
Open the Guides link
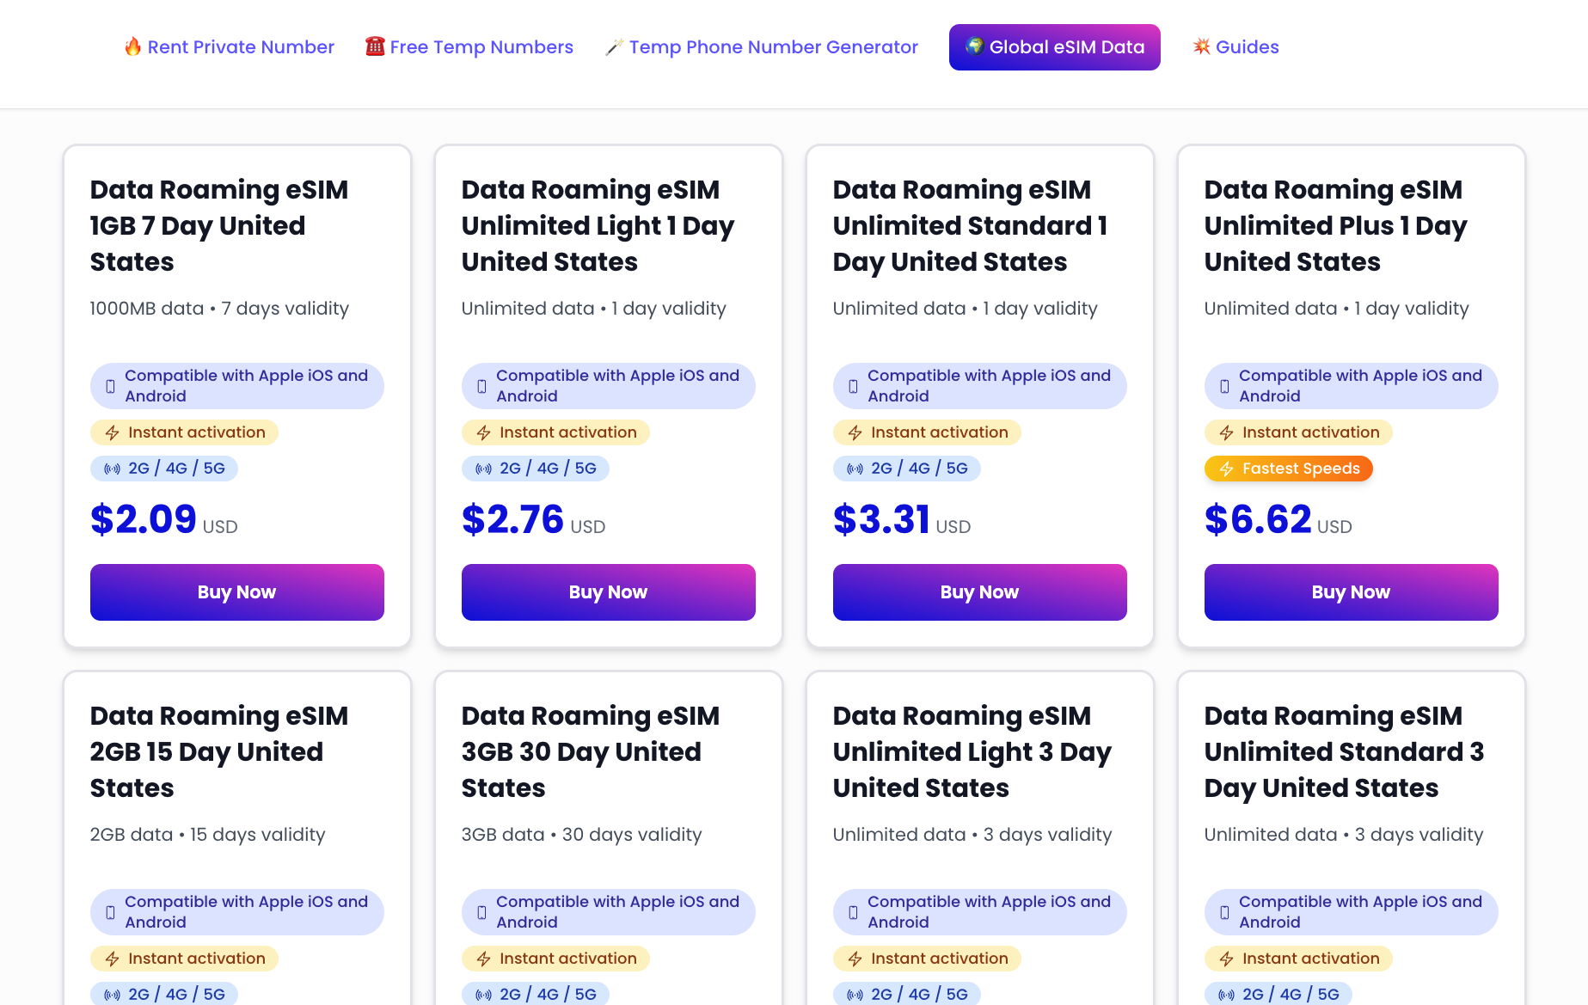click(1247, 47)
